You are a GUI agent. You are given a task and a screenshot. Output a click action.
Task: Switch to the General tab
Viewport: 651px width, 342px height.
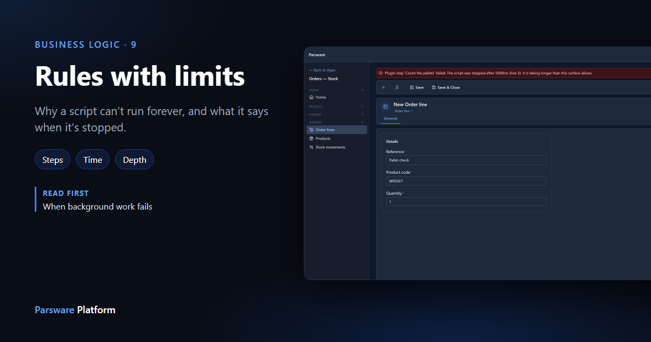tap(391, 118)
